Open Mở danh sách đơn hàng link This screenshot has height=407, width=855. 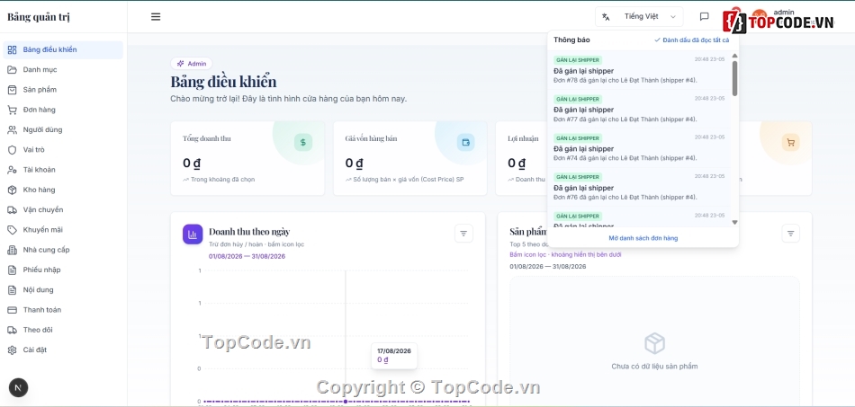(643, 238)
